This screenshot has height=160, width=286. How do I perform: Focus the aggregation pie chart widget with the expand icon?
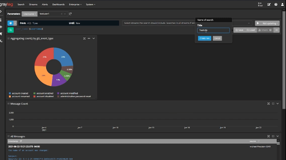pos(85,38)
